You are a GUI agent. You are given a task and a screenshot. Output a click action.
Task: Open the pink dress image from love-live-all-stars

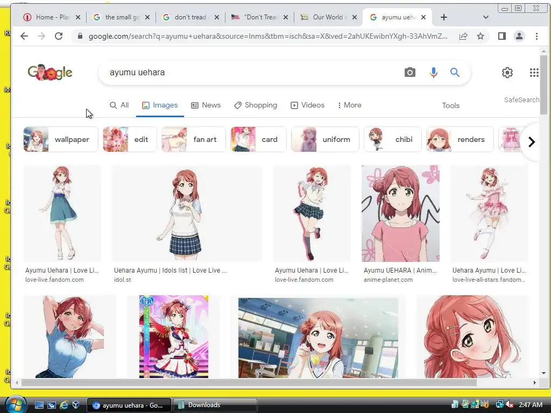point(489,213)
